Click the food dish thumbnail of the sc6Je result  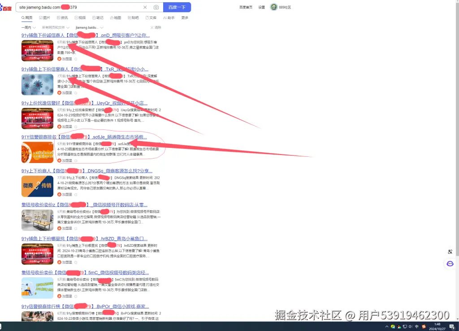pos(38,152)
